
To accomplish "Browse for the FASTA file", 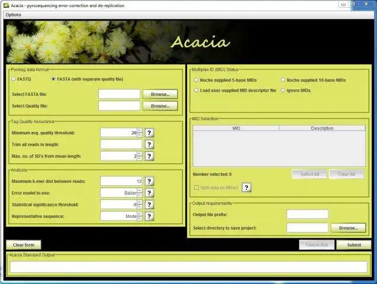I will pos(160,94).
